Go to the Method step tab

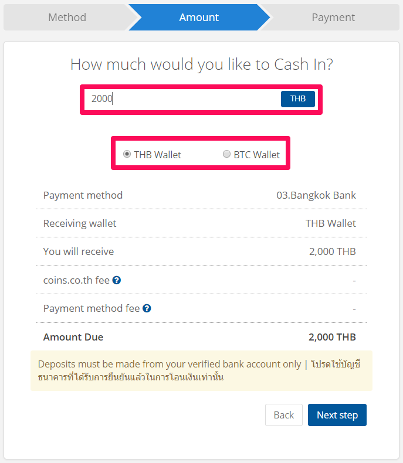67,18
